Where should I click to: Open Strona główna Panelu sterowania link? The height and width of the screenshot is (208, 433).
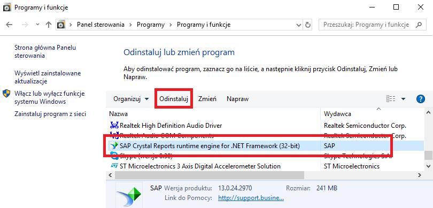(45, 52)
